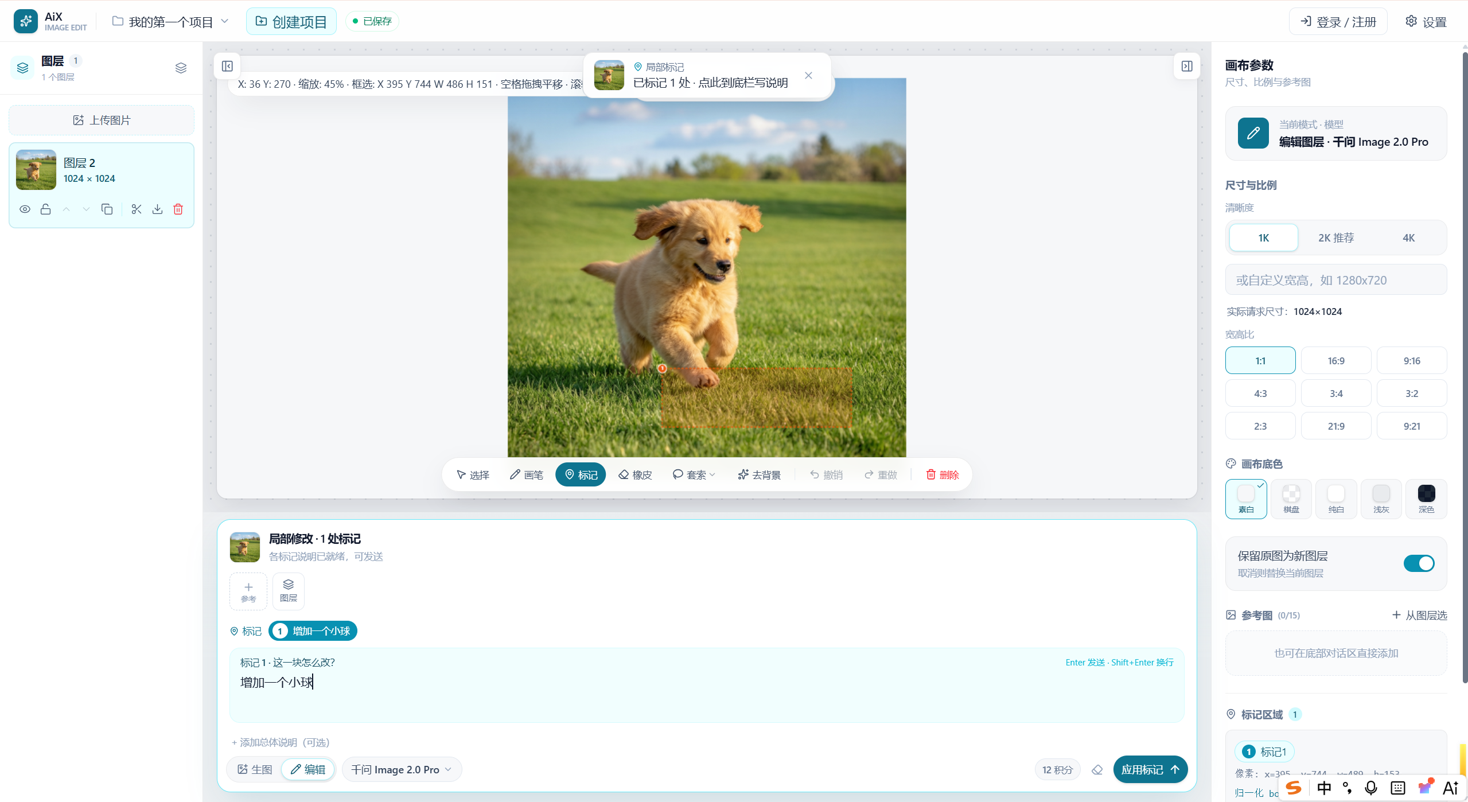
Task: Click the 应用标记 apply button
Action: [x=1150, y=770]
